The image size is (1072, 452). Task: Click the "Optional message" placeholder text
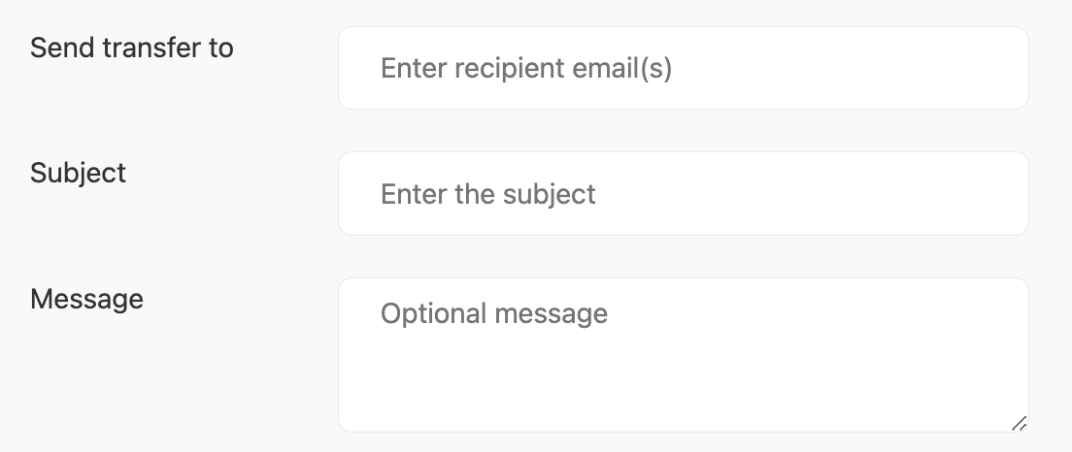click(x=493, y=314)
